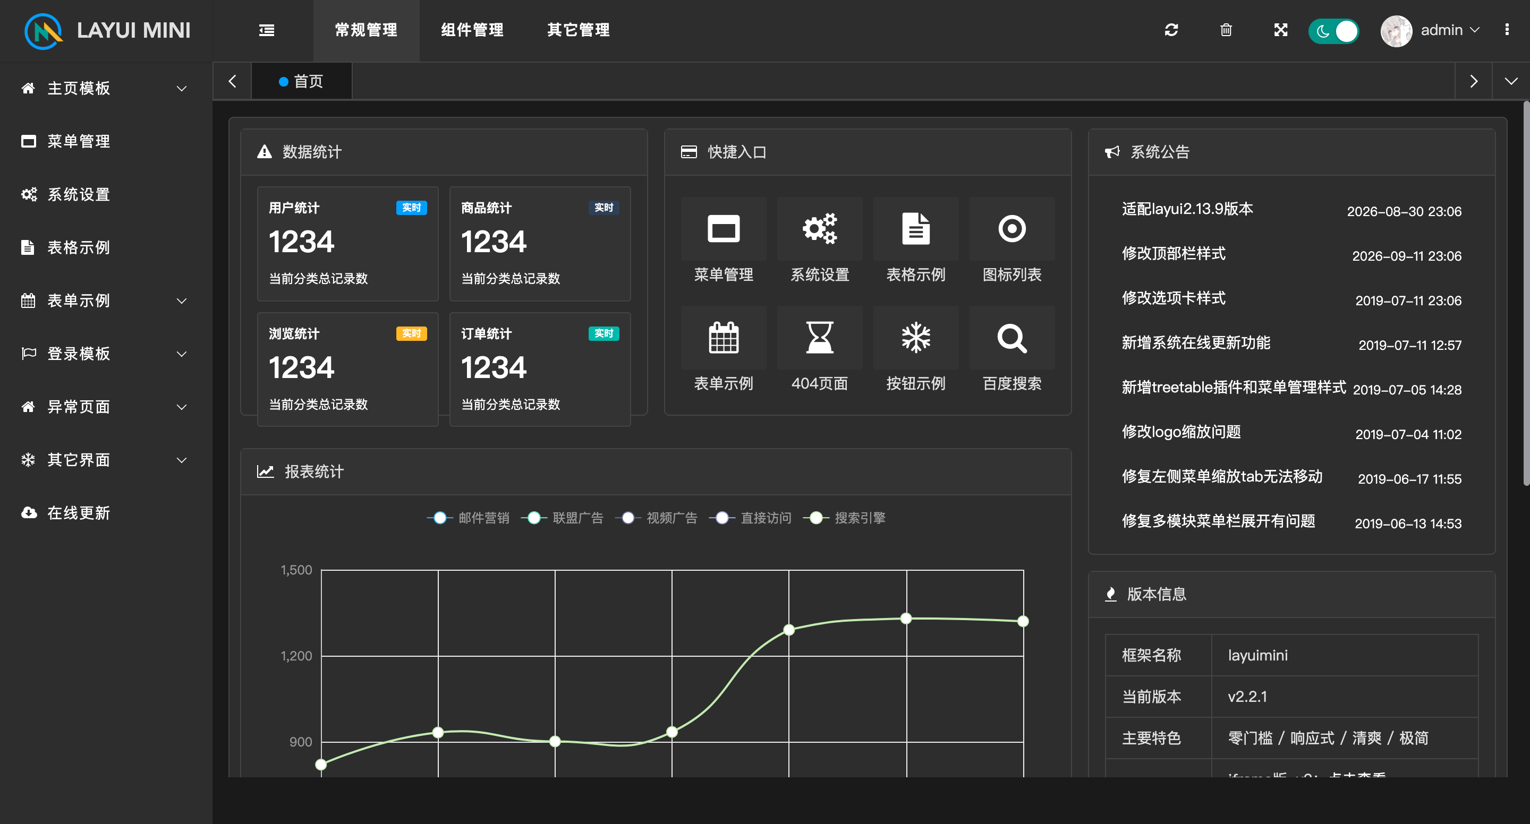The image size is (1530, 824).
Task: Open 系统设置 gears quick entry
Action: (820, 228)
